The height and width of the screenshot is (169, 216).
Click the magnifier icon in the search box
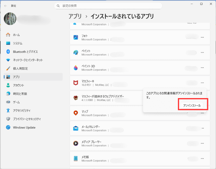click(x=58, y=6)
